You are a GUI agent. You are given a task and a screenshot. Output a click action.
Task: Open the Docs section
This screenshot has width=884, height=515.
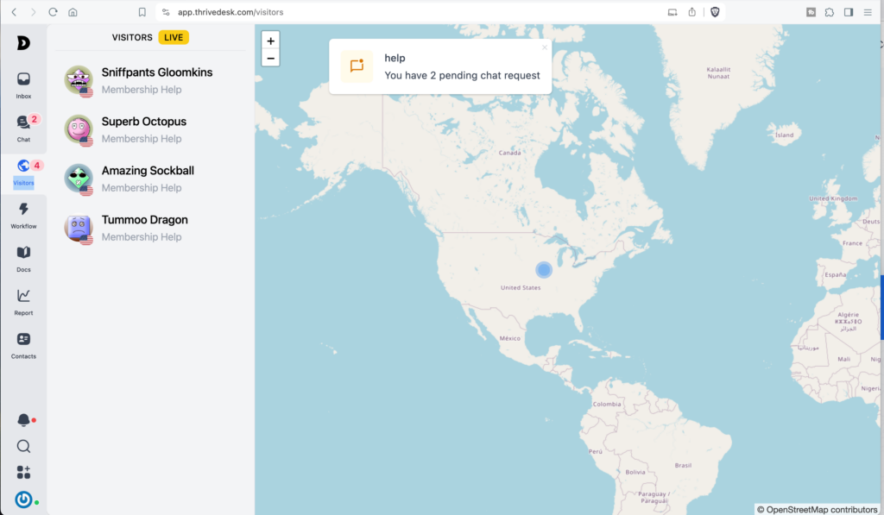point(23,259)
